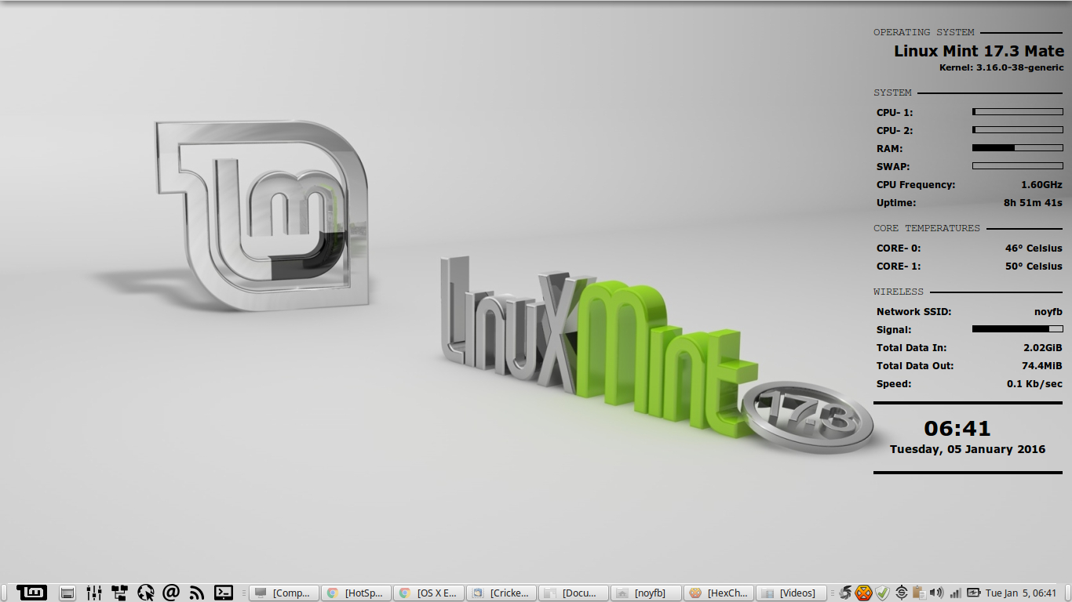1072x602 pixels.
Task: Click the Kernel: 3.16.0-38-generic text
Action: point(1001,68)
